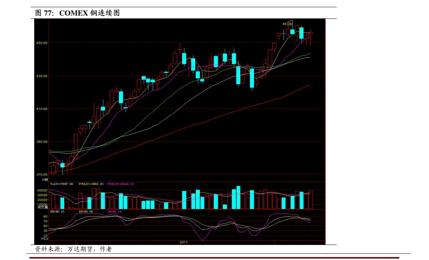Click month 11 on the time axis
Image resolution: width=429 pixels, height=260 pixels.
pos(54,243)
